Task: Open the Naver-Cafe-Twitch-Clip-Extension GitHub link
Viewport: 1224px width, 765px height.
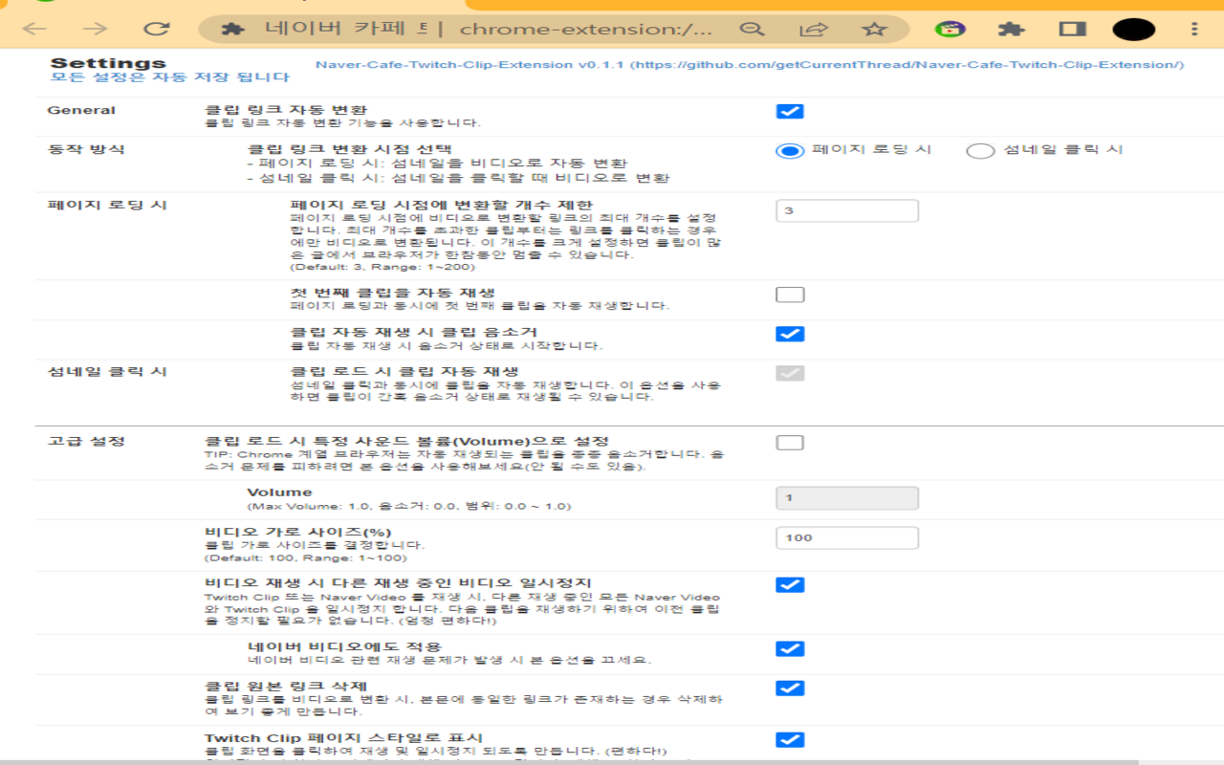Action: [750, 65]
